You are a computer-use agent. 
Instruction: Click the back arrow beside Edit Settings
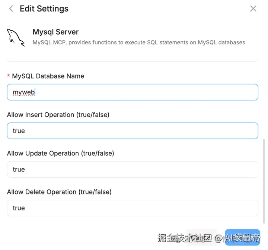coord(11,9)
